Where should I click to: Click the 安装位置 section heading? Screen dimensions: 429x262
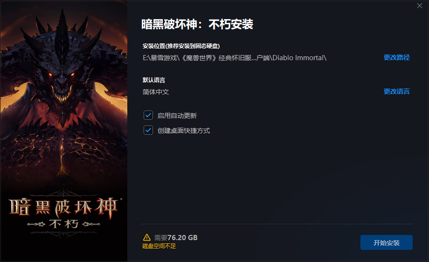tap(181, 46)
